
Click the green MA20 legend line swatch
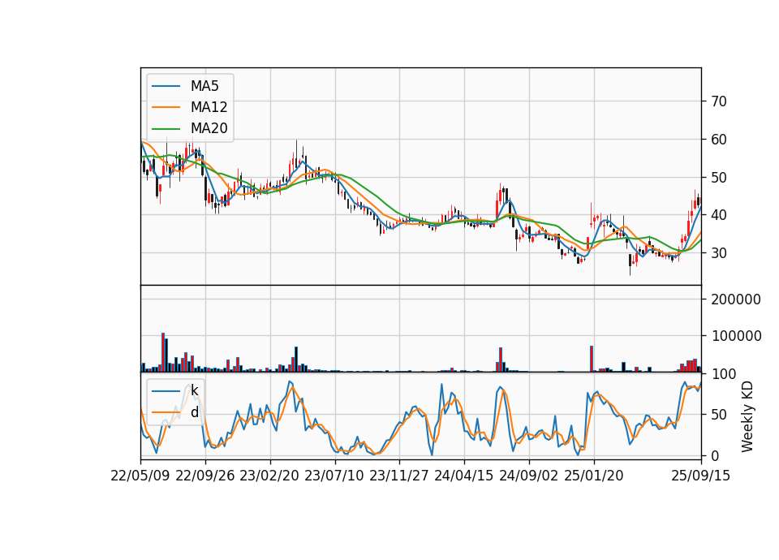click(166, 128)
